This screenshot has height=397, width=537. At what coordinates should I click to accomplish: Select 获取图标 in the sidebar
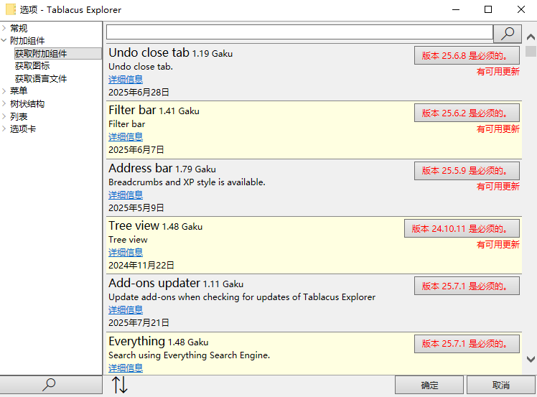(32, 66)
